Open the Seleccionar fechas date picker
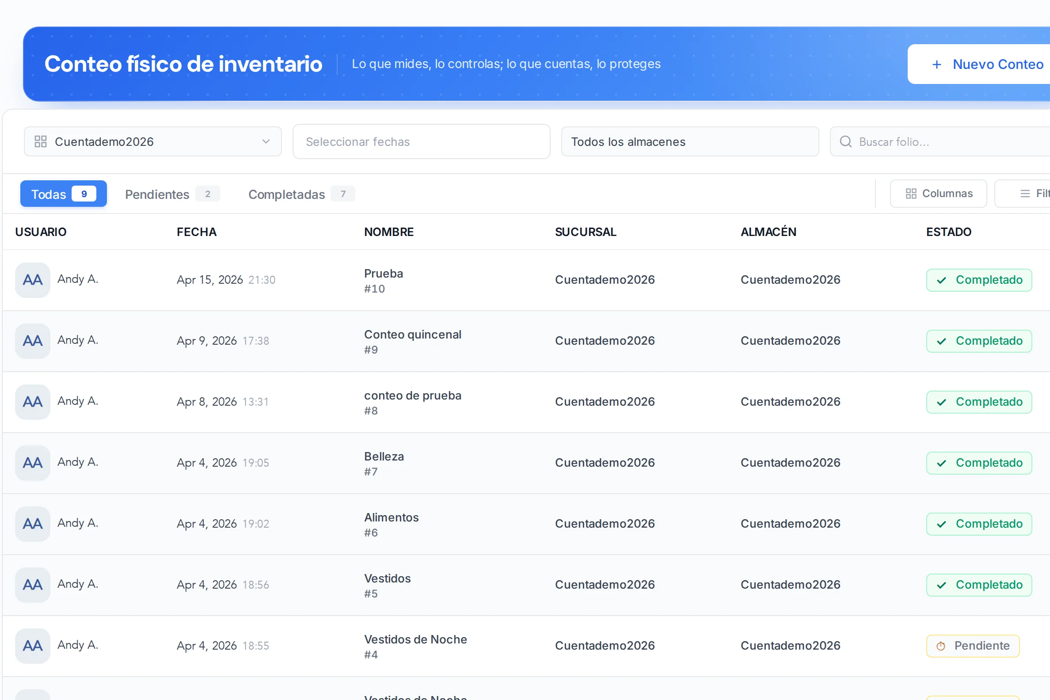The width and height of the screenshot is (1050, 700). [x=422, y=141]
